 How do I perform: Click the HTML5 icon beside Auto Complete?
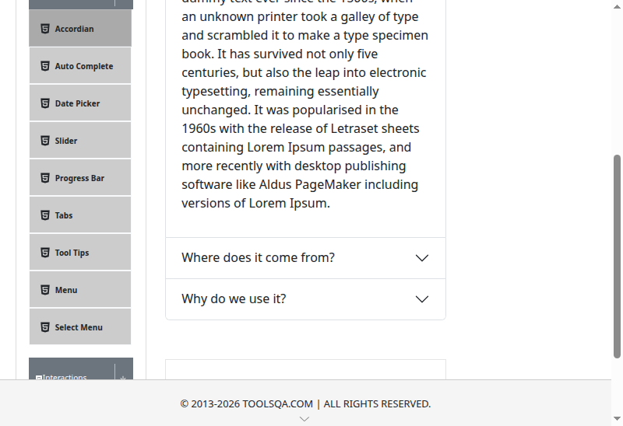click(45, 66)
